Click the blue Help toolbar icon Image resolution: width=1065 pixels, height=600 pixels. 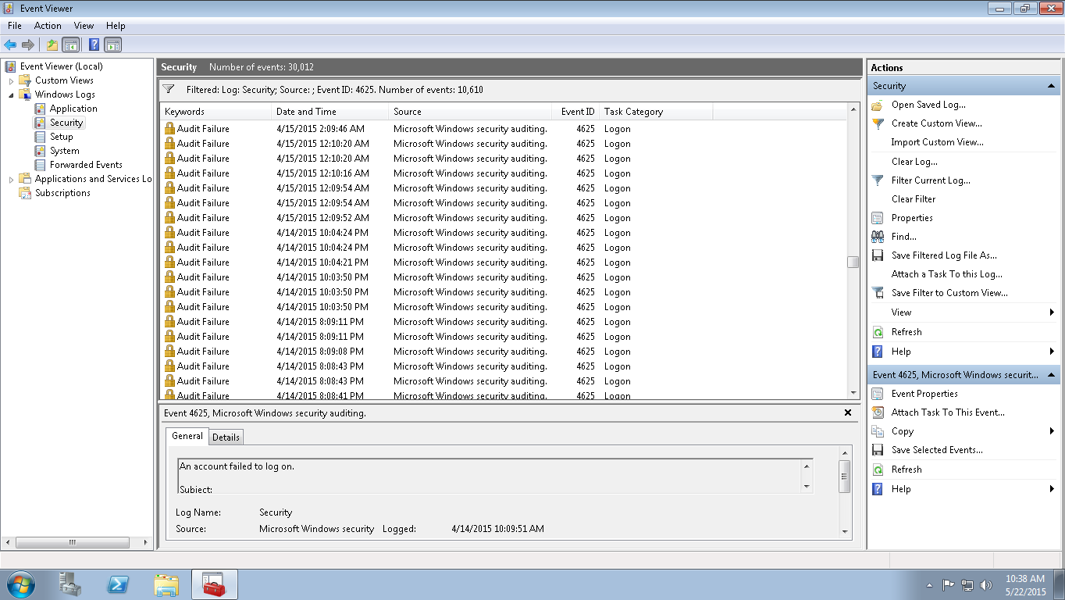click(x=94, y=45)
